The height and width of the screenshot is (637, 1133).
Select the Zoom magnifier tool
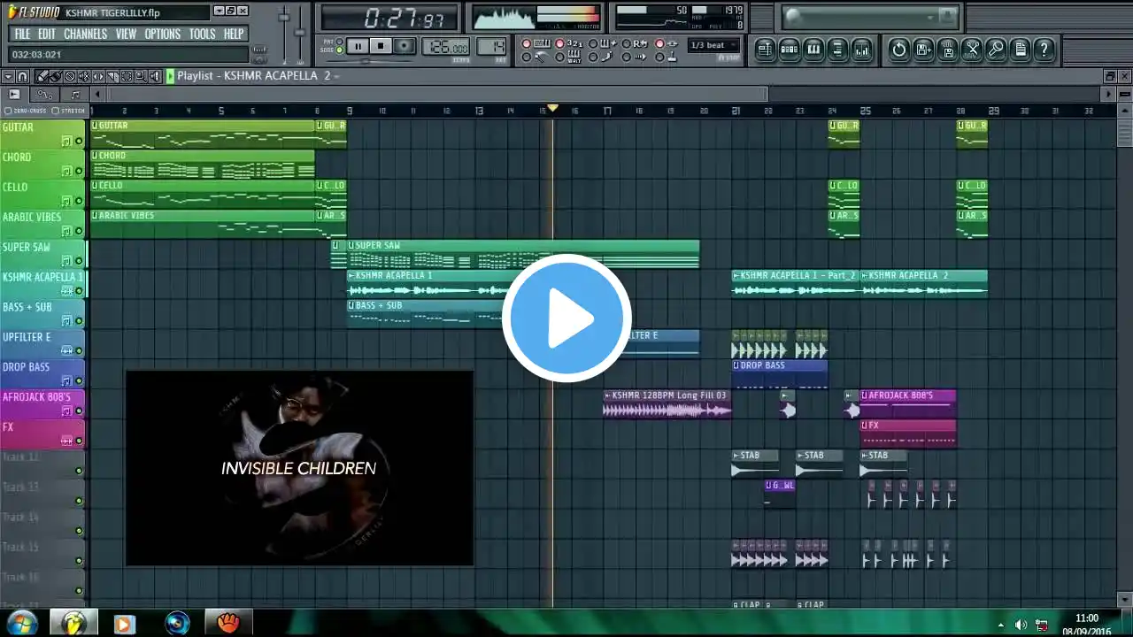point(141,77)
